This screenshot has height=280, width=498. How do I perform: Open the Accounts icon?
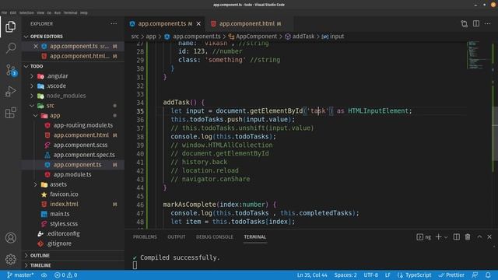tap(10, 237)
